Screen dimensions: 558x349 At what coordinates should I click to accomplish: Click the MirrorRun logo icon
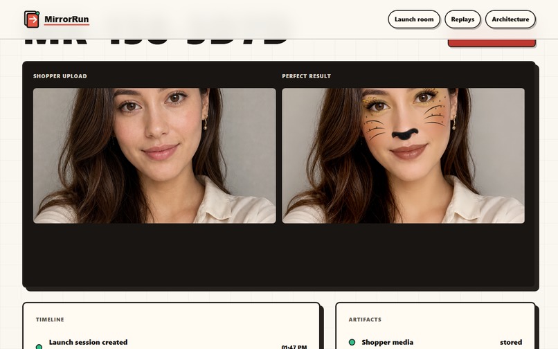pyautogui.click(x=32, y=19)
